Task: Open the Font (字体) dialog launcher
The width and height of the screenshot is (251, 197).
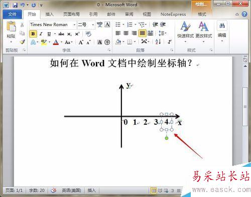Action: (109, 50)
